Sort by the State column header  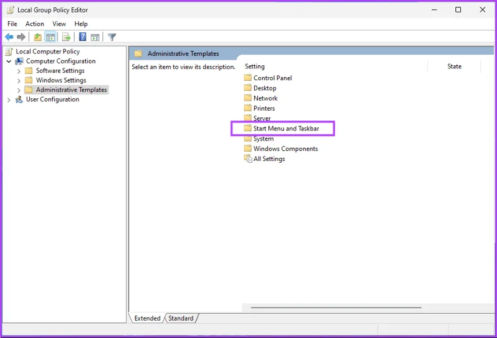[x=454, y=66]
